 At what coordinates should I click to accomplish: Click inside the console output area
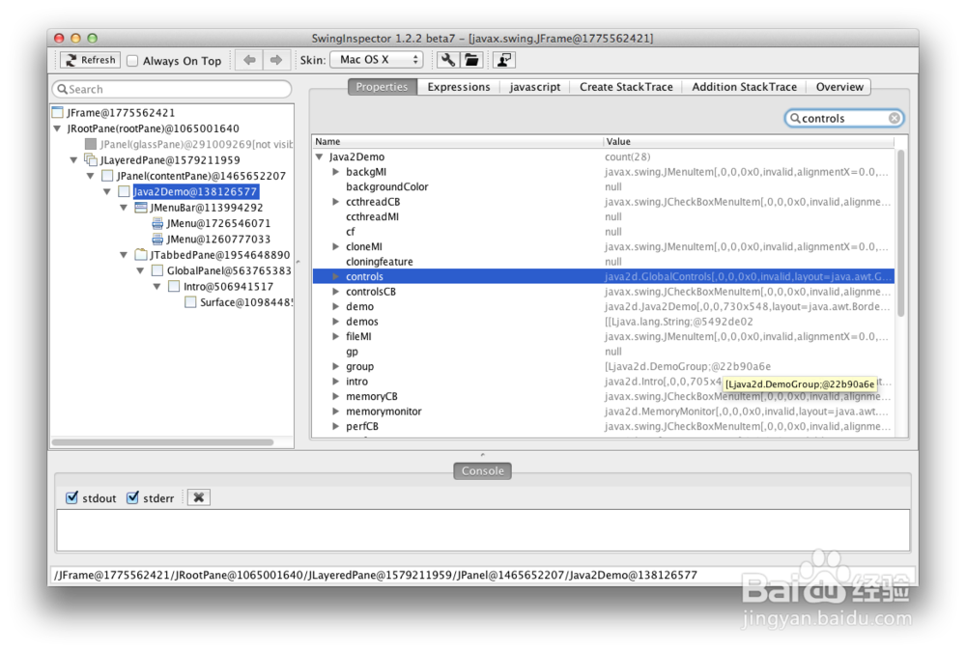pyautogui.click(x=483, y=530)
